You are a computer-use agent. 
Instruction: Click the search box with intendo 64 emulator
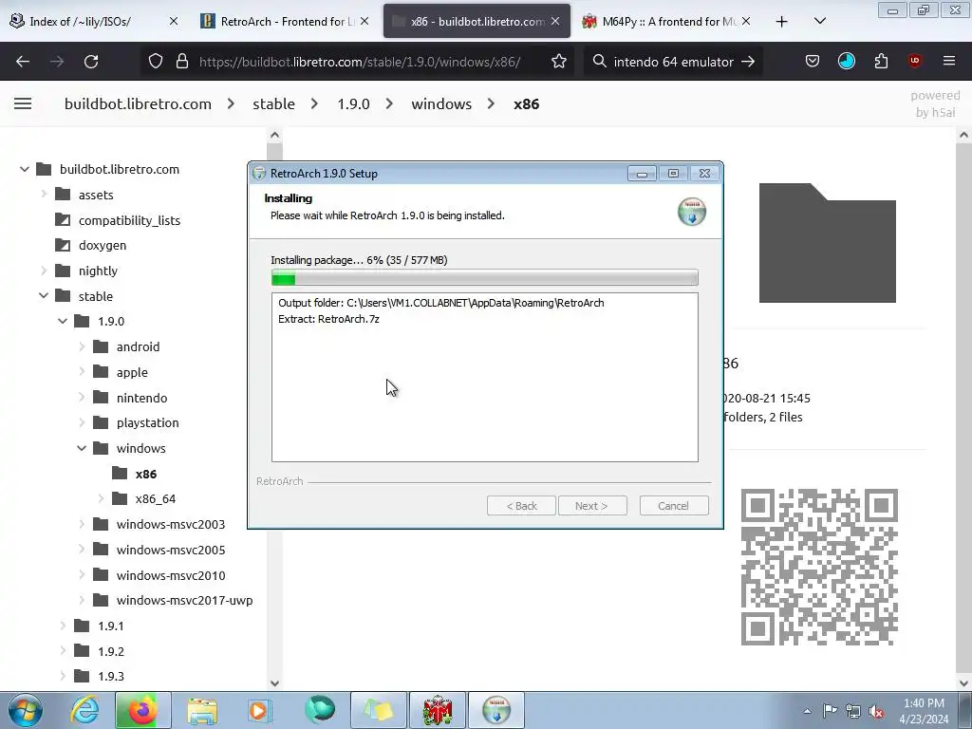673,62
